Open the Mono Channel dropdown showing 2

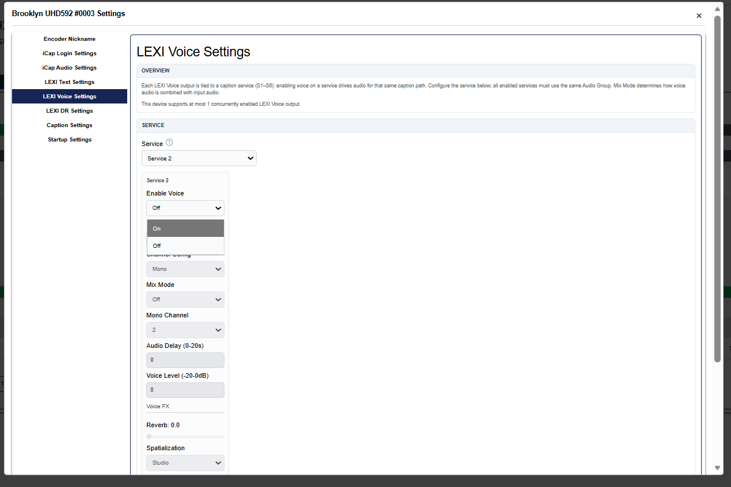pyautogui.click(x=185, y=330)
